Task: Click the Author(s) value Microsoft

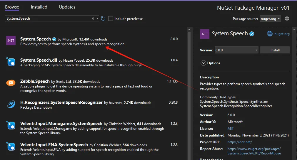Action: pyautogui.click(x=235, y=122)
